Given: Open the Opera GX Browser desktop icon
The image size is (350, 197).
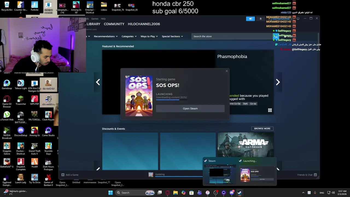Looking at the screenshot, I should click(x=7, y=102).
